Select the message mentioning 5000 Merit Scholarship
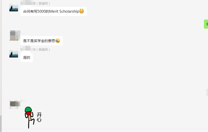The height and width of the screenshot is (132, 208). click(x=54, y=11)
